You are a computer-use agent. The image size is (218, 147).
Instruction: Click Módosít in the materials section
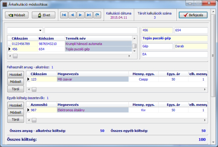point(16,82)
